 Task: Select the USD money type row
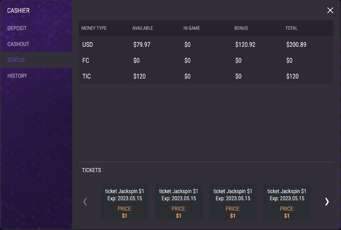[206, 44]
